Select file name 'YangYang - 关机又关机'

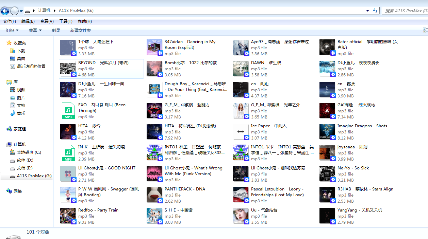coord(360,210)
